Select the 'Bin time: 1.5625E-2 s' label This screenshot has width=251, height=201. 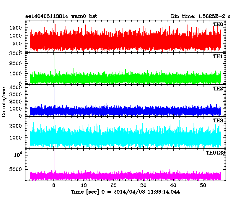click(x=201, y=16)
